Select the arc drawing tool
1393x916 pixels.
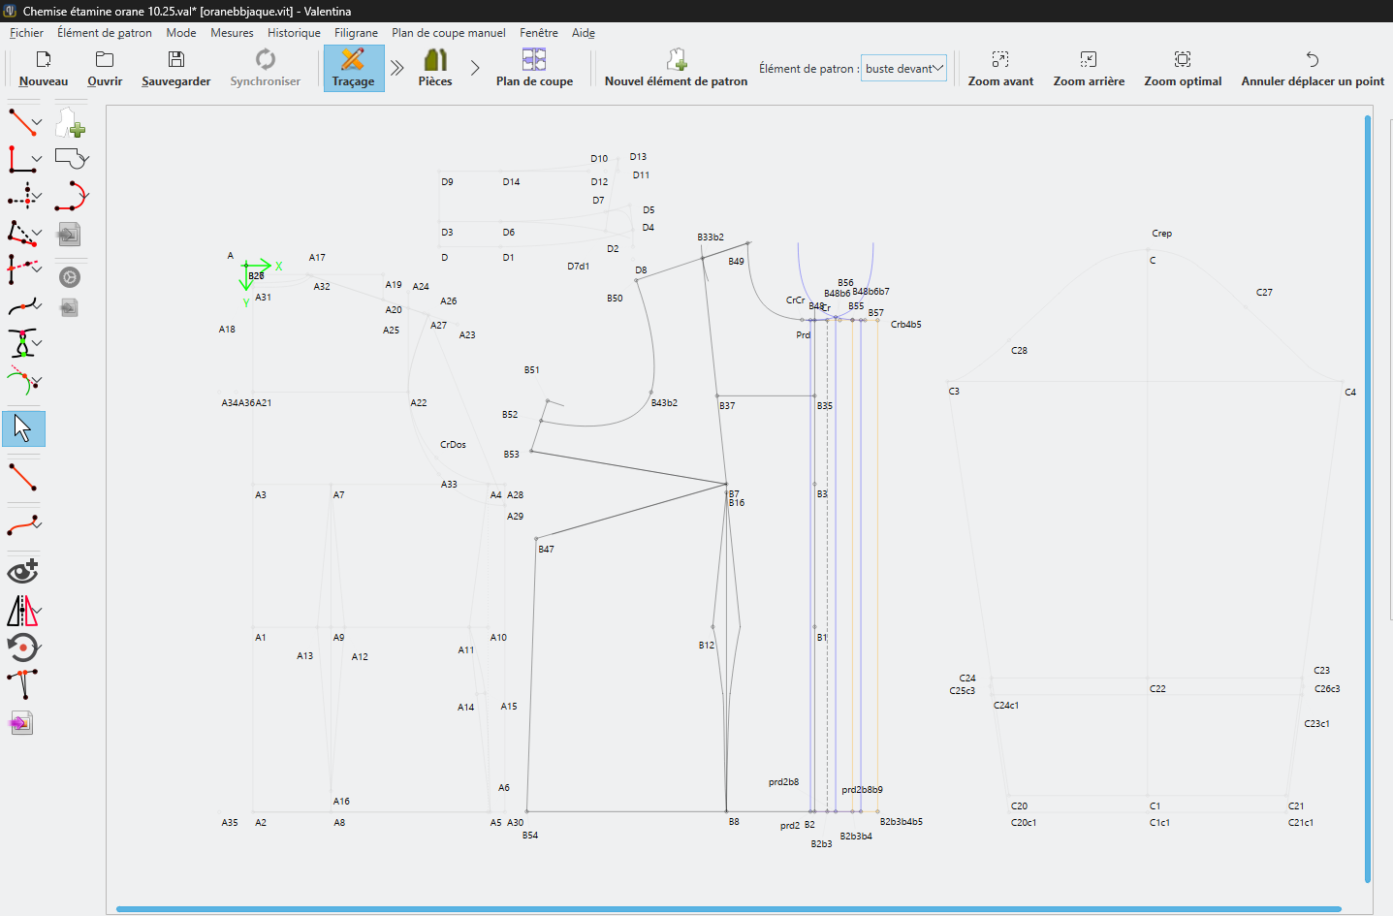[x=69, y=196]
